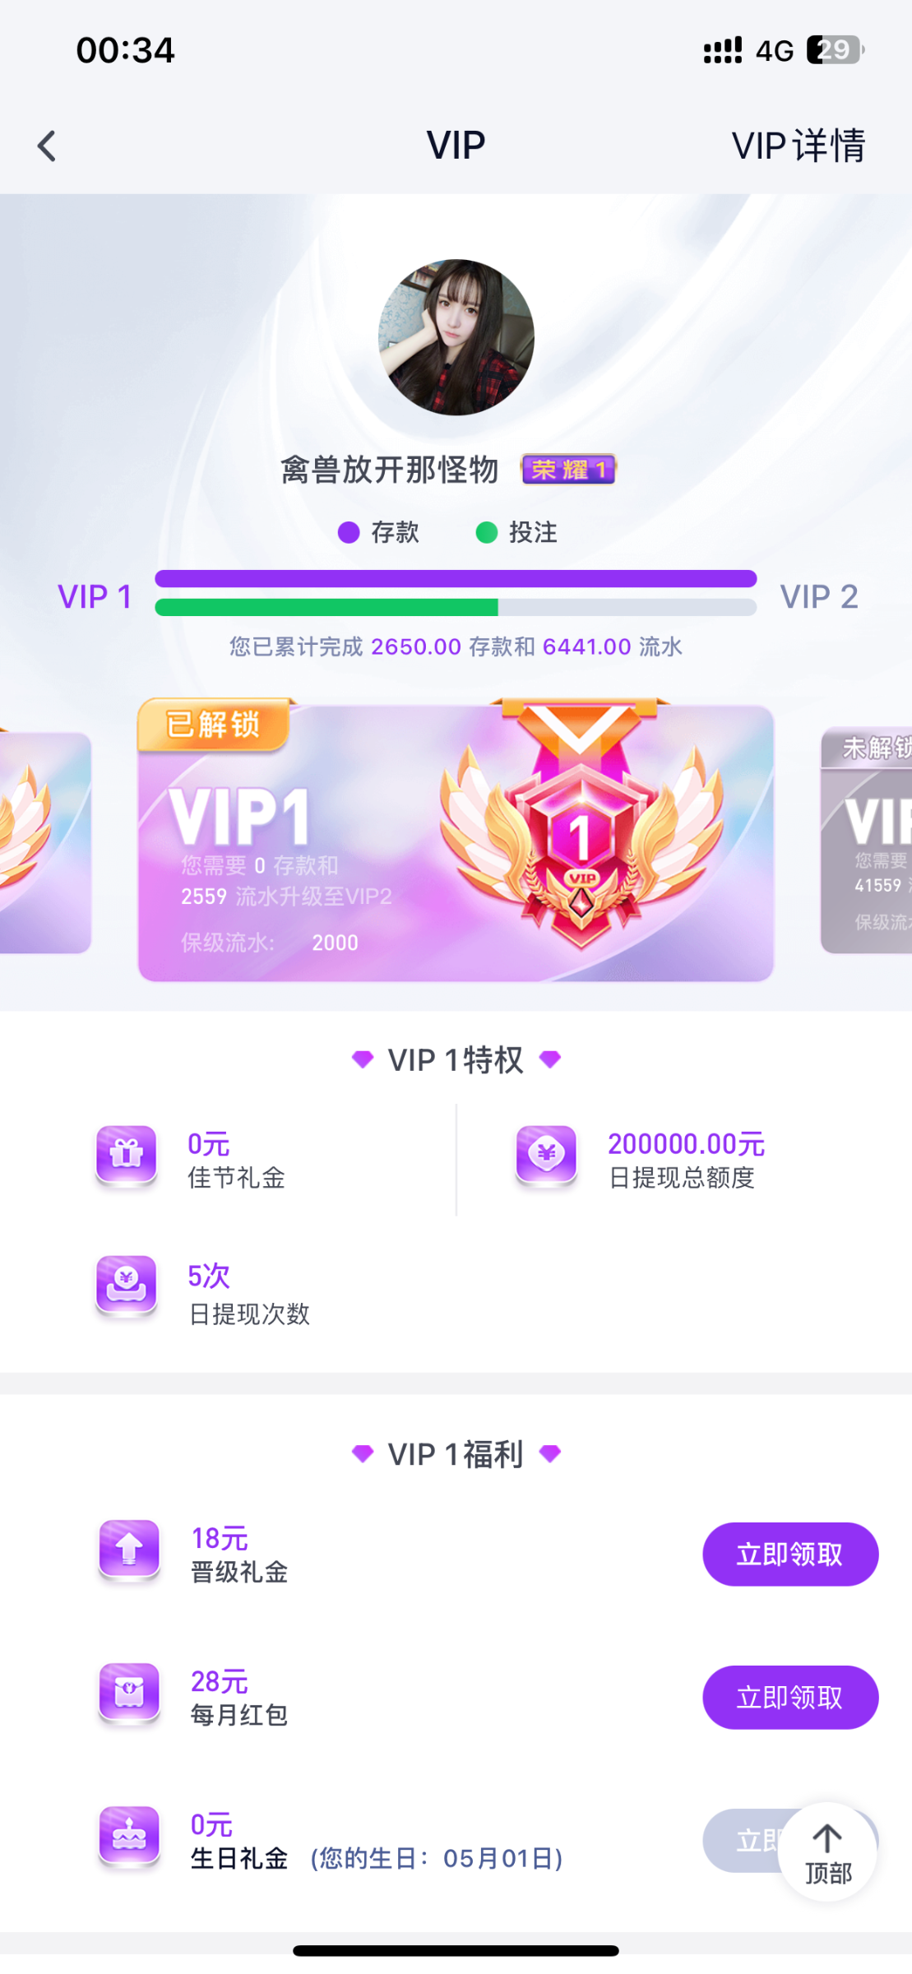Show the previous VIP card on left
The image size is (912, 1974).
45,842
